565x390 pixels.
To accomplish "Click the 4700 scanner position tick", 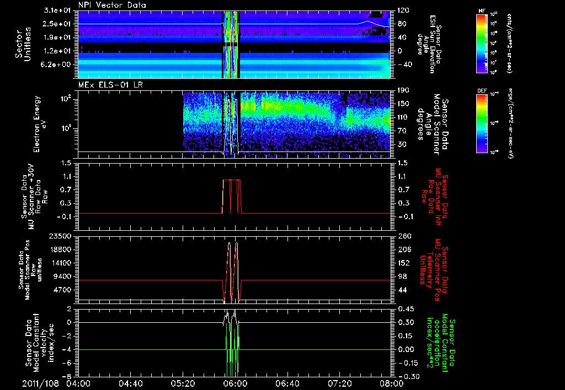I will (x=62, y=290).
